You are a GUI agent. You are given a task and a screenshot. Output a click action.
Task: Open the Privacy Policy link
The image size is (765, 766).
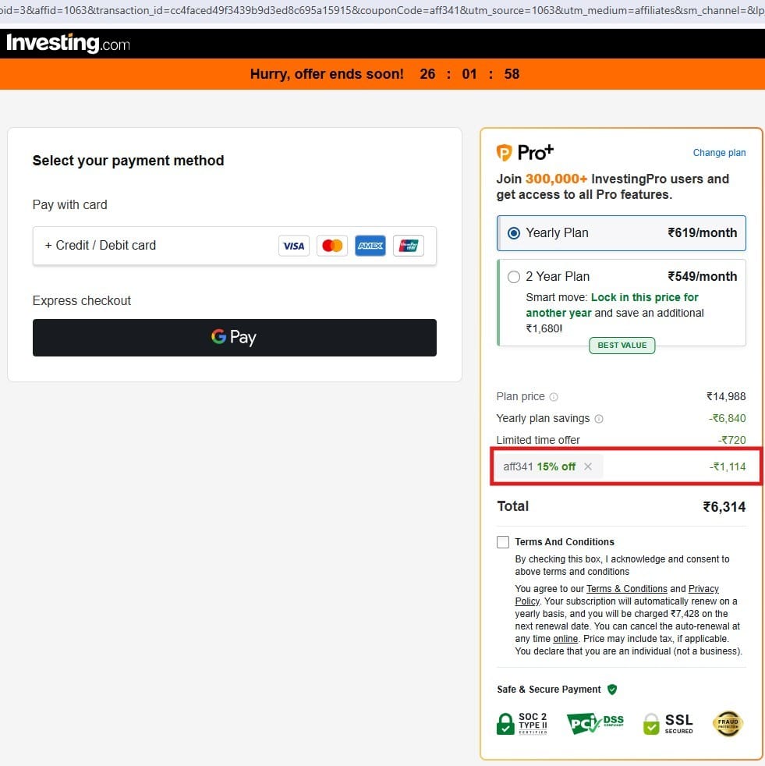(x=703, y=589)
